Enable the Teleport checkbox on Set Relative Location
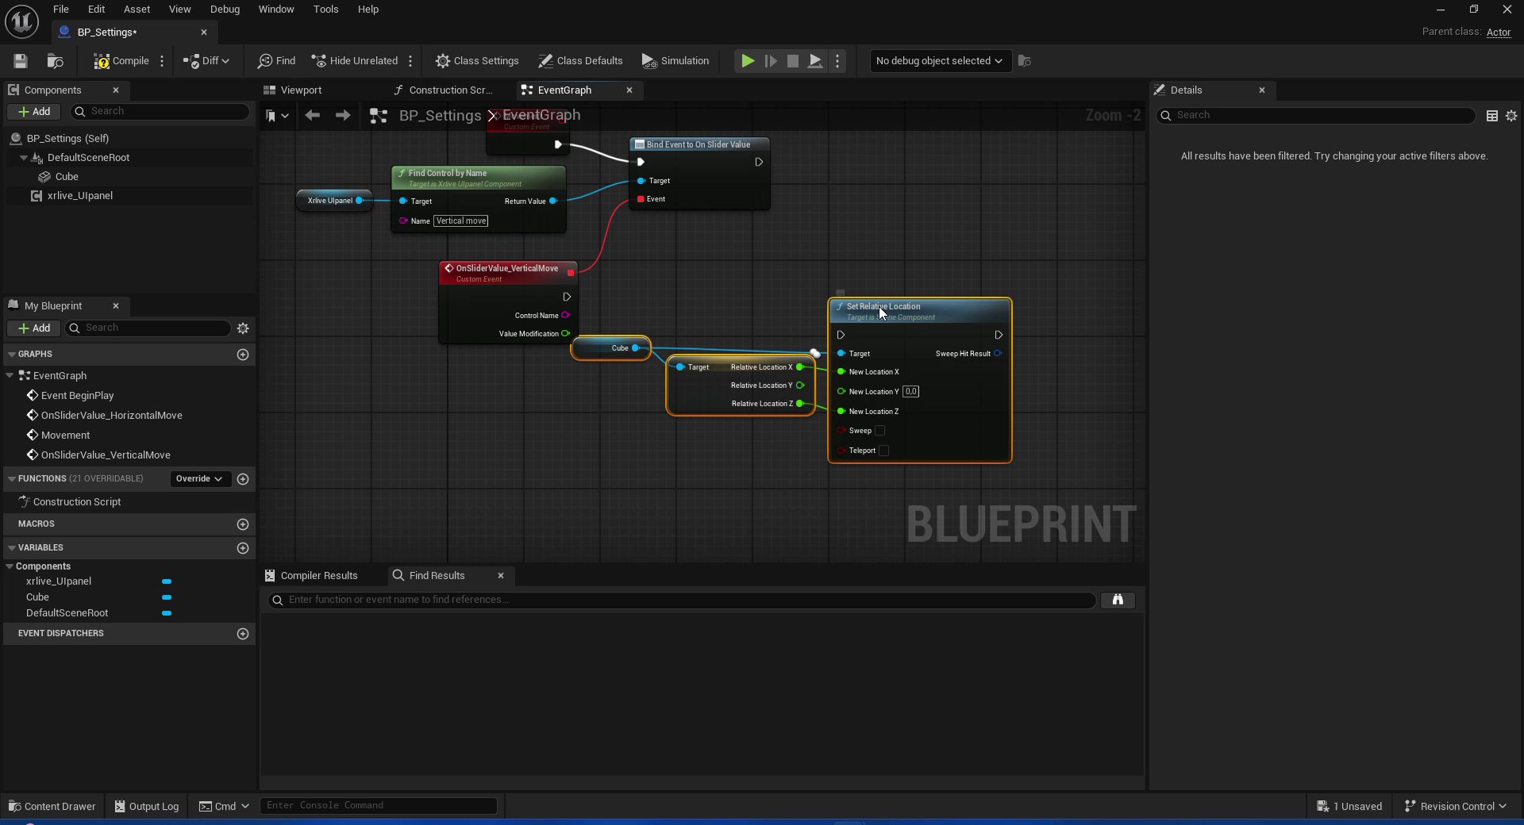The image size is (1524, 825). [883, 451]
